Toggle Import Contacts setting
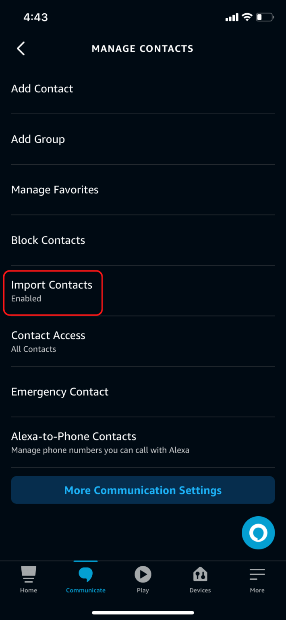Image resolution: width=286 pixels, height=620 pixels. point(52,290)
